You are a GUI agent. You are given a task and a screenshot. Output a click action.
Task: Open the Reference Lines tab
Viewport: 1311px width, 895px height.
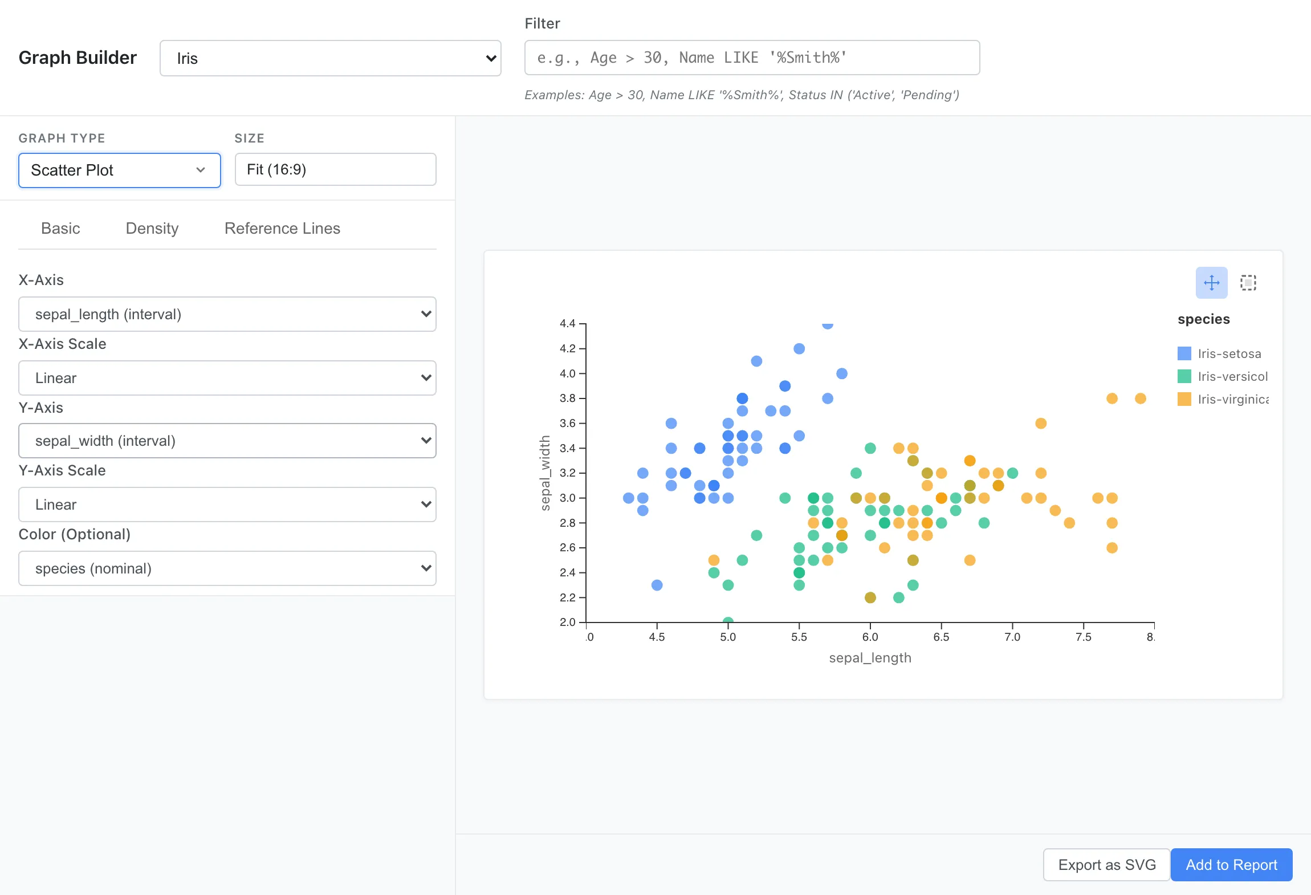[282, 228]
